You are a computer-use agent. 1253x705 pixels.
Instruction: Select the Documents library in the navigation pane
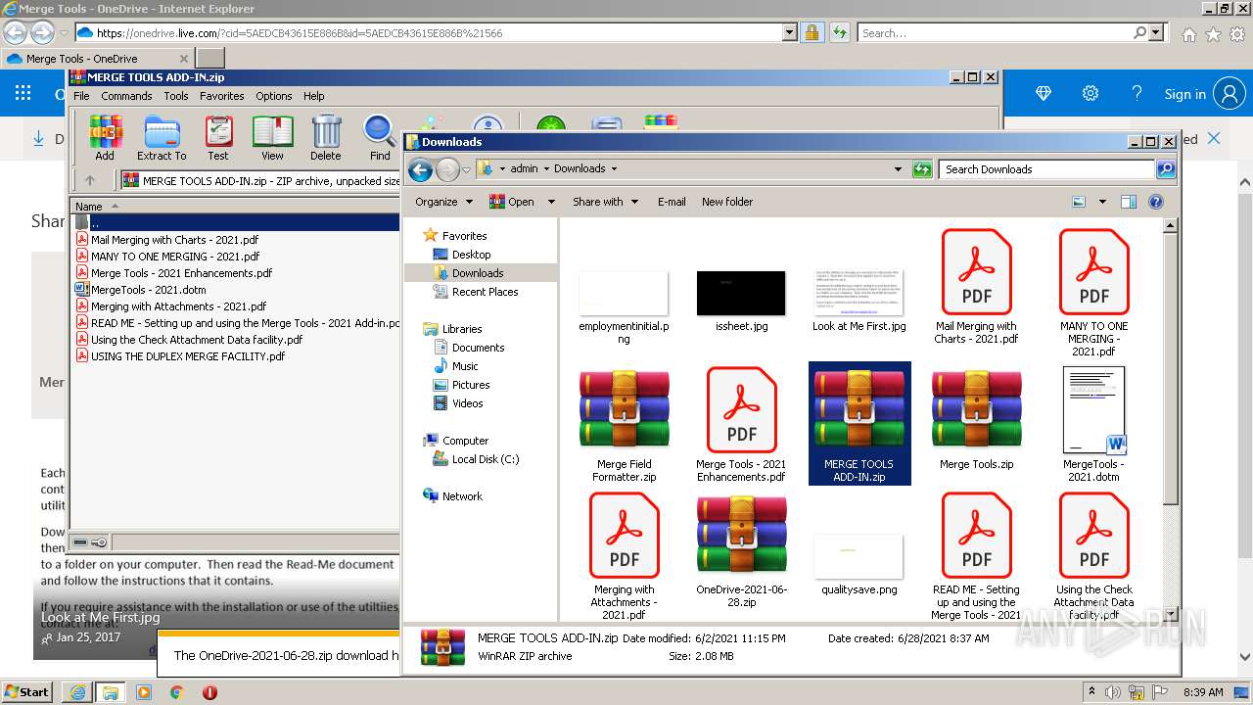pyautogui.click(x=478, y=348)
